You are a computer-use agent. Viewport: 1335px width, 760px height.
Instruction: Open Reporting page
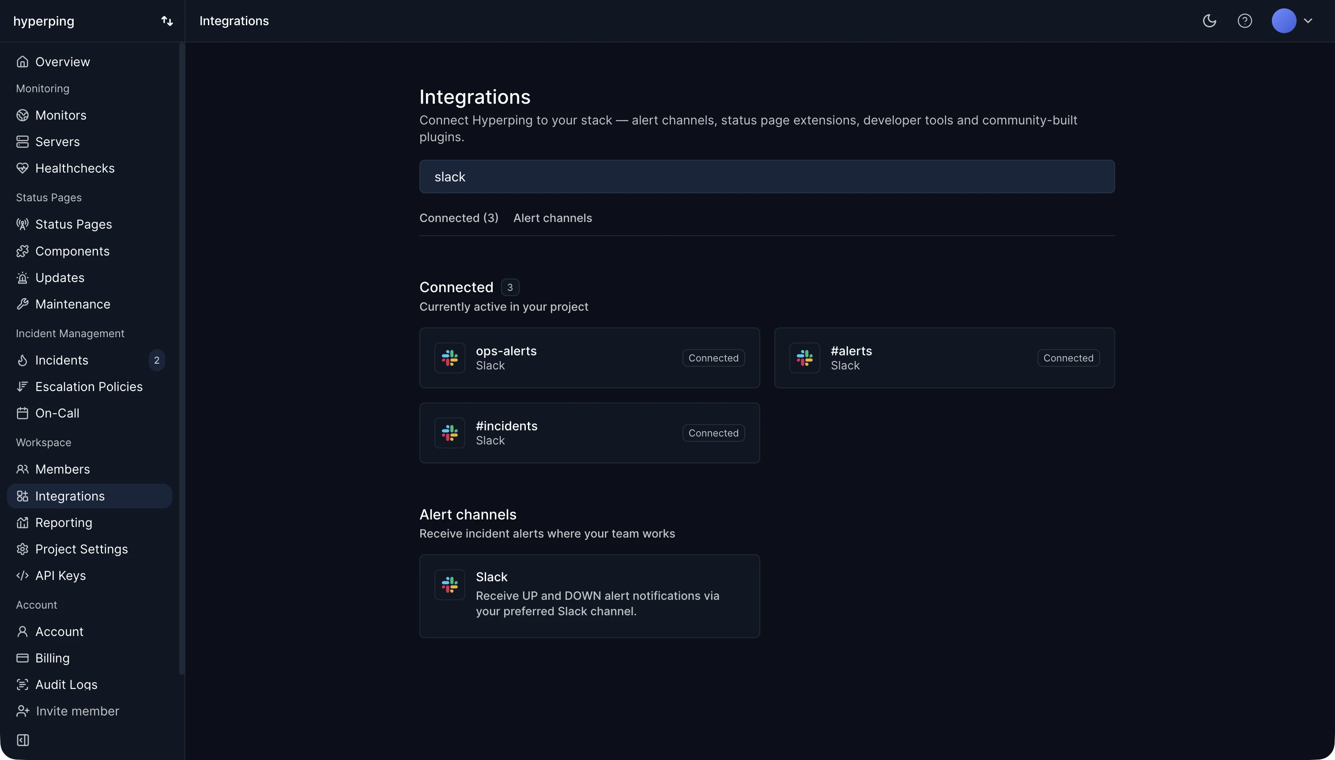click(x=89, y=523)
